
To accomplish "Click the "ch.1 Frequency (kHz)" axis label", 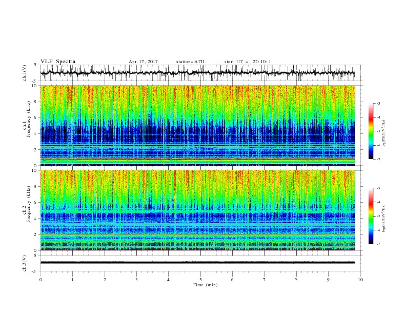I will click(x=27, y=119).
